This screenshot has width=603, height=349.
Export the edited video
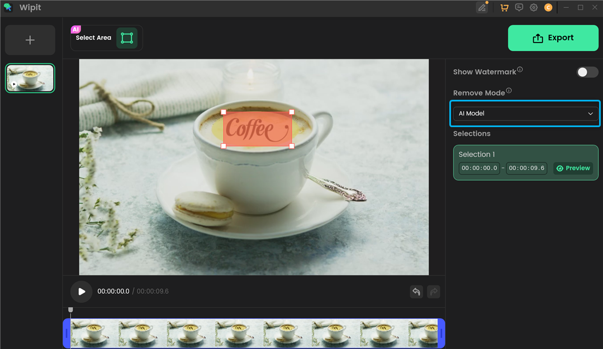point(553,37)
